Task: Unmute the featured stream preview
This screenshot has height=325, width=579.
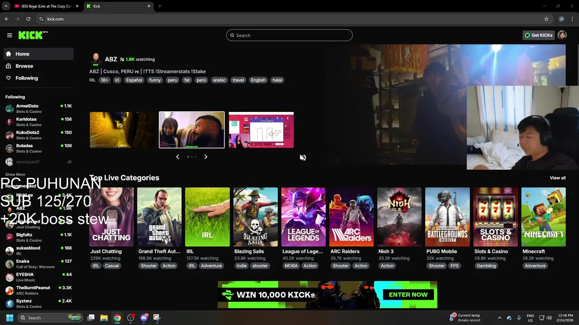Action: click(x=303, y=158)
